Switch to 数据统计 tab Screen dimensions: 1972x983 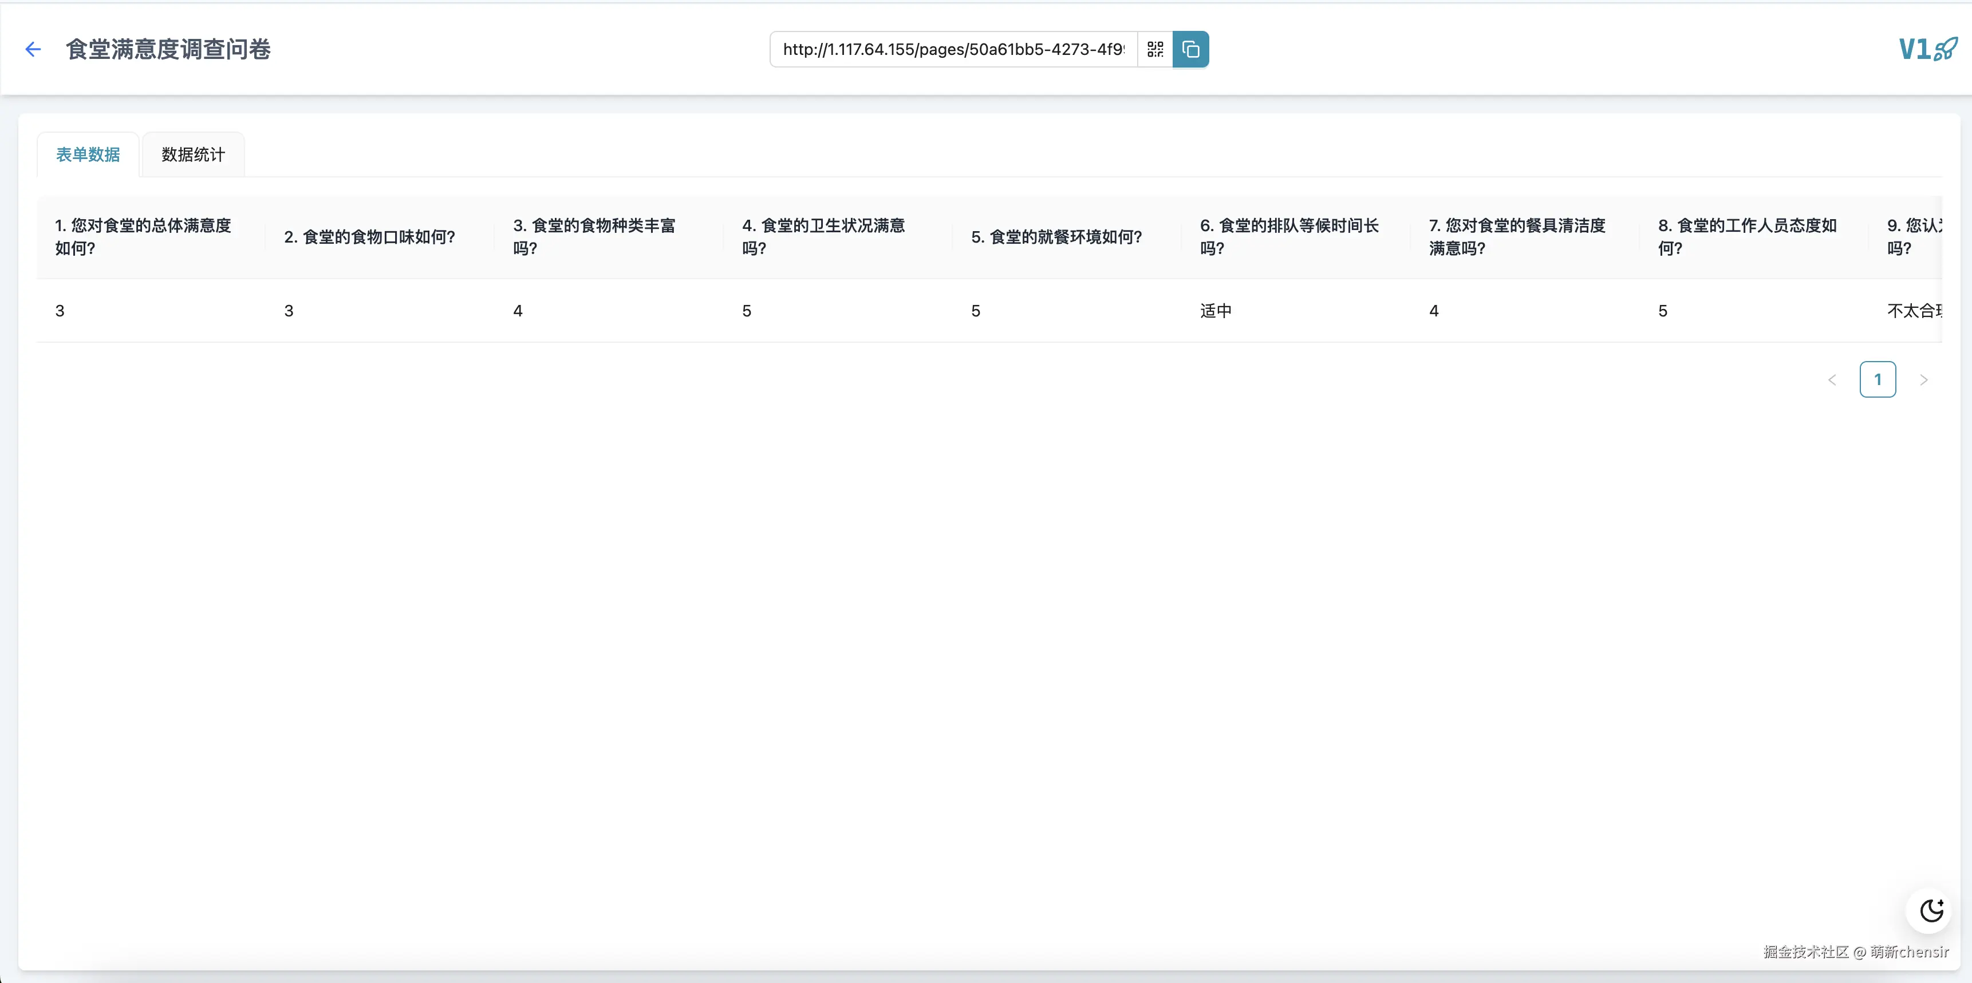click(193, 154)
